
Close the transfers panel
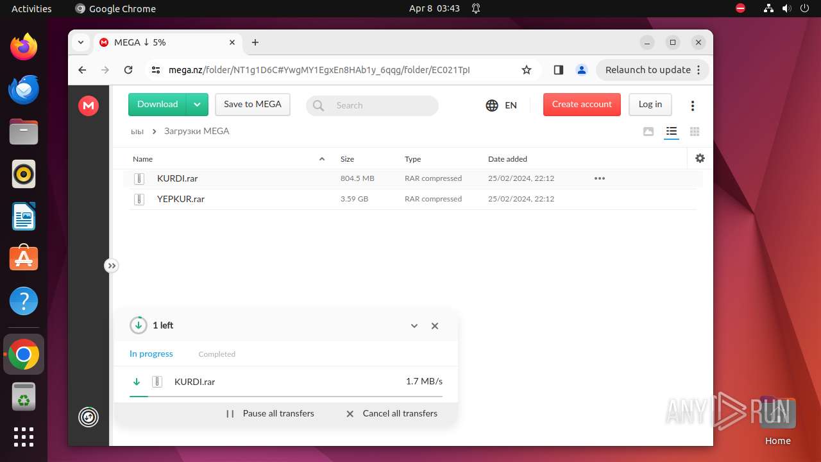tap(435, 326)
